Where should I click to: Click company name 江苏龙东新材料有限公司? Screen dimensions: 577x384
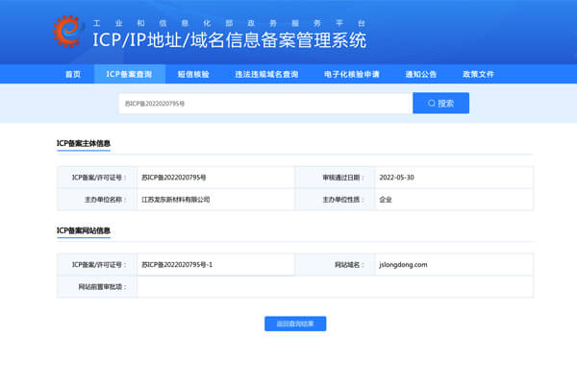tap(175, 200)
